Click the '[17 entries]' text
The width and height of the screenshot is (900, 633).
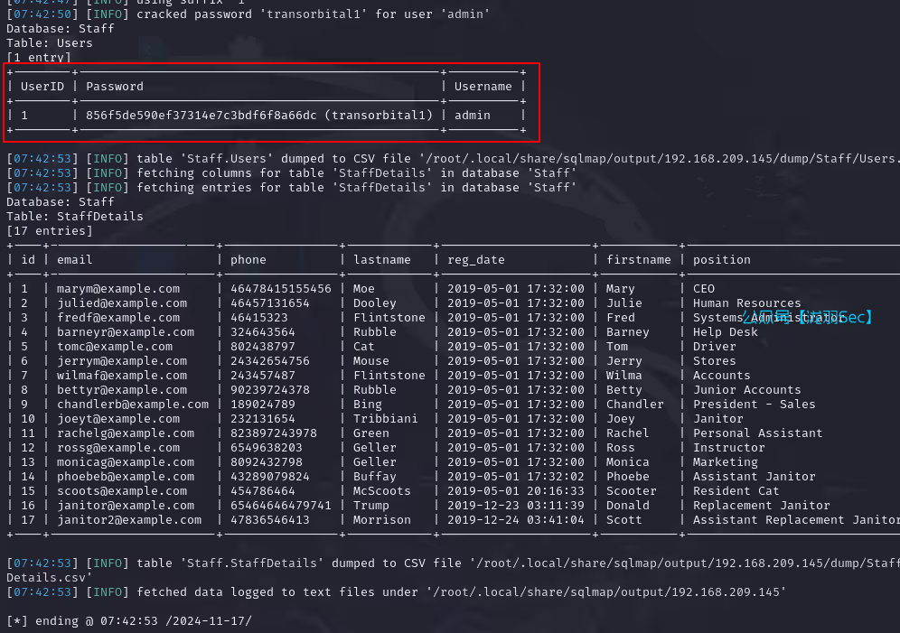click(x=50, y=231)
